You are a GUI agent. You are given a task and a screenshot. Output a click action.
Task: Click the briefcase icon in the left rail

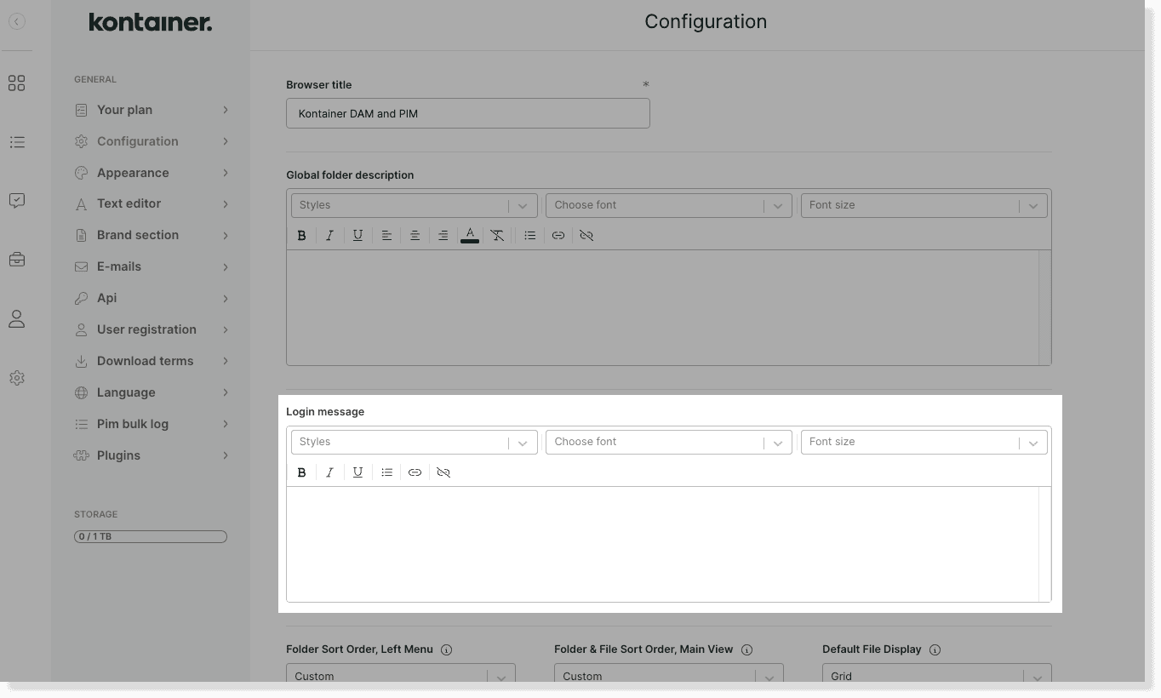(17, 259)
